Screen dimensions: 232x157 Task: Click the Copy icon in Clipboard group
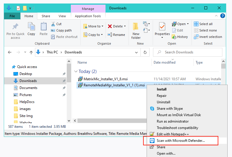[31, 26]
